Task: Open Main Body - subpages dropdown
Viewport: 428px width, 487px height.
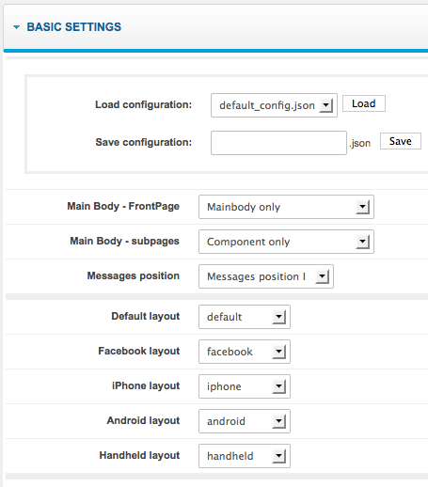Action: 286,242
